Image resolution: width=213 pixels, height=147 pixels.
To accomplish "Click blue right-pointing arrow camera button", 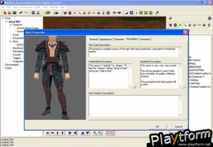I will coord(70,133).
